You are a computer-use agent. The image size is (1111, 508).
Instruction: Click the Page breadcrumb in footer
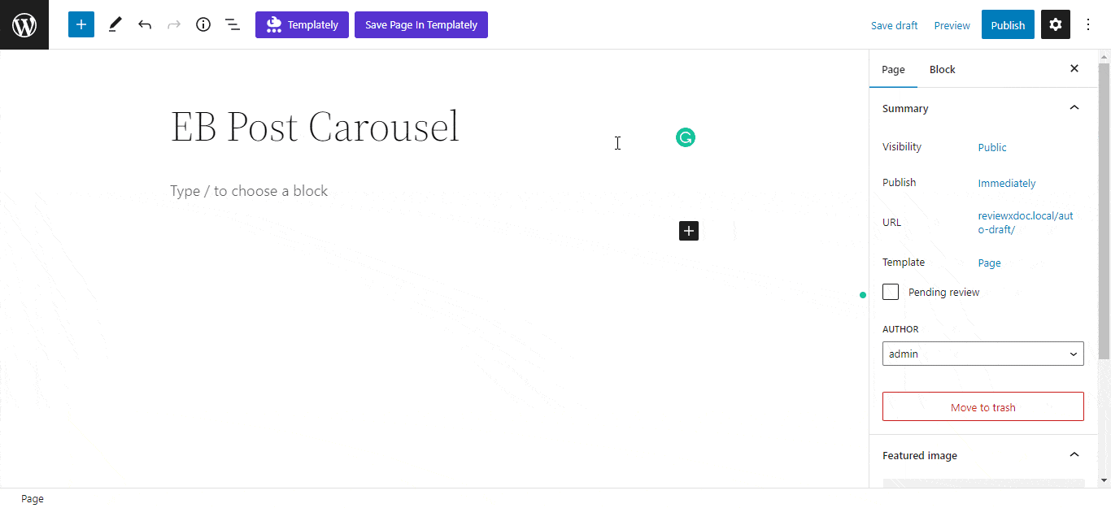tap(33, 499)
